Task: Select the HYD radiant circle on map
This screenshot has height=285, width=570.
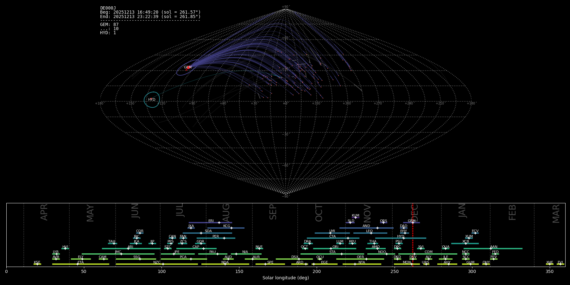Action: pyautogui.click(x=152, y=100)
